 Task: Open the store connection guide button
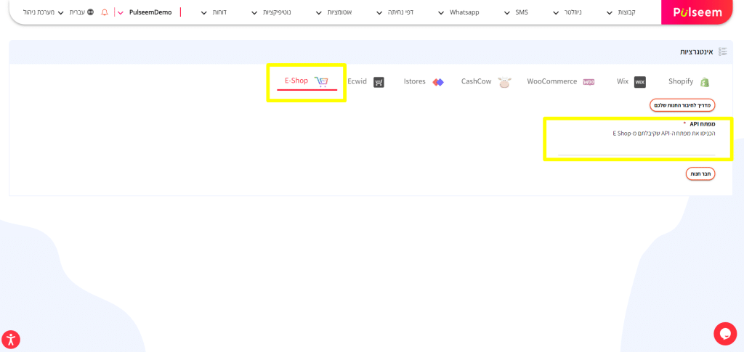(x=682, y=105)
